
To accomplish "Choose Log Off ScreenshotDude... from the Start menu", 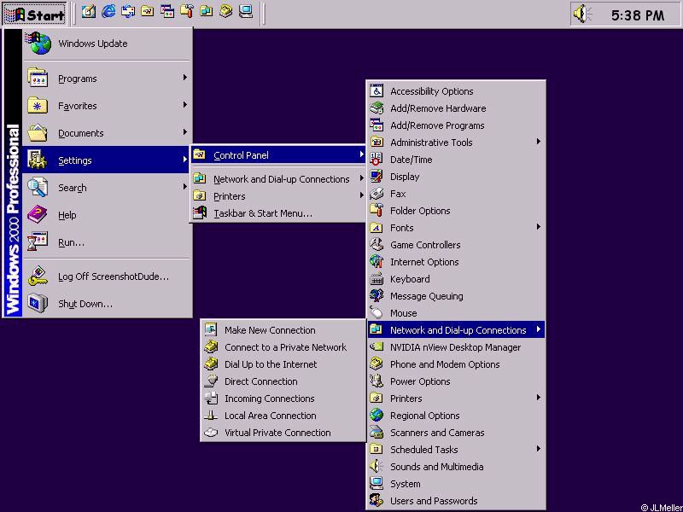I will 108,276.
